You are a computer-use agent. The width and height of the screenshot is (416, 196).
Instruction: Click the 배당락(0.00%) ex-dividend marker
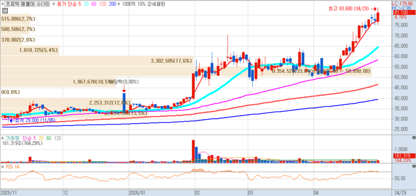pos(125,82)
